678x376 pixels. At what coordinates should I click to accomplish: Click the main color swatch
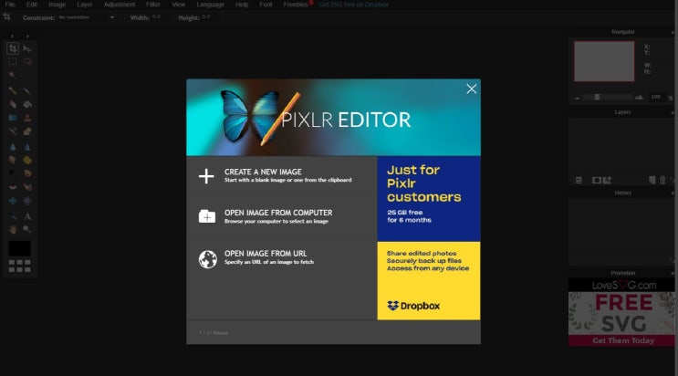pyautogui.click(x=19, y=249)
